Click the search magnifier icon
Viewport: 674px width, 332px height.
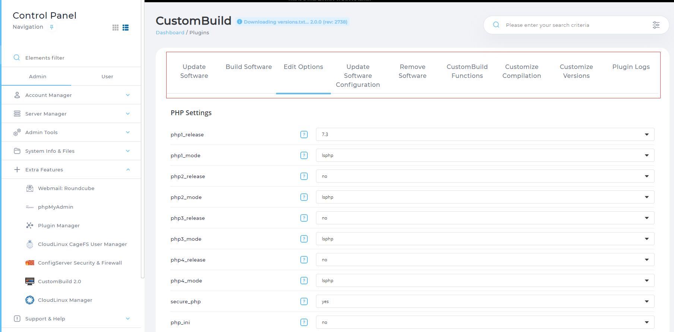click(x=496, y=25)
